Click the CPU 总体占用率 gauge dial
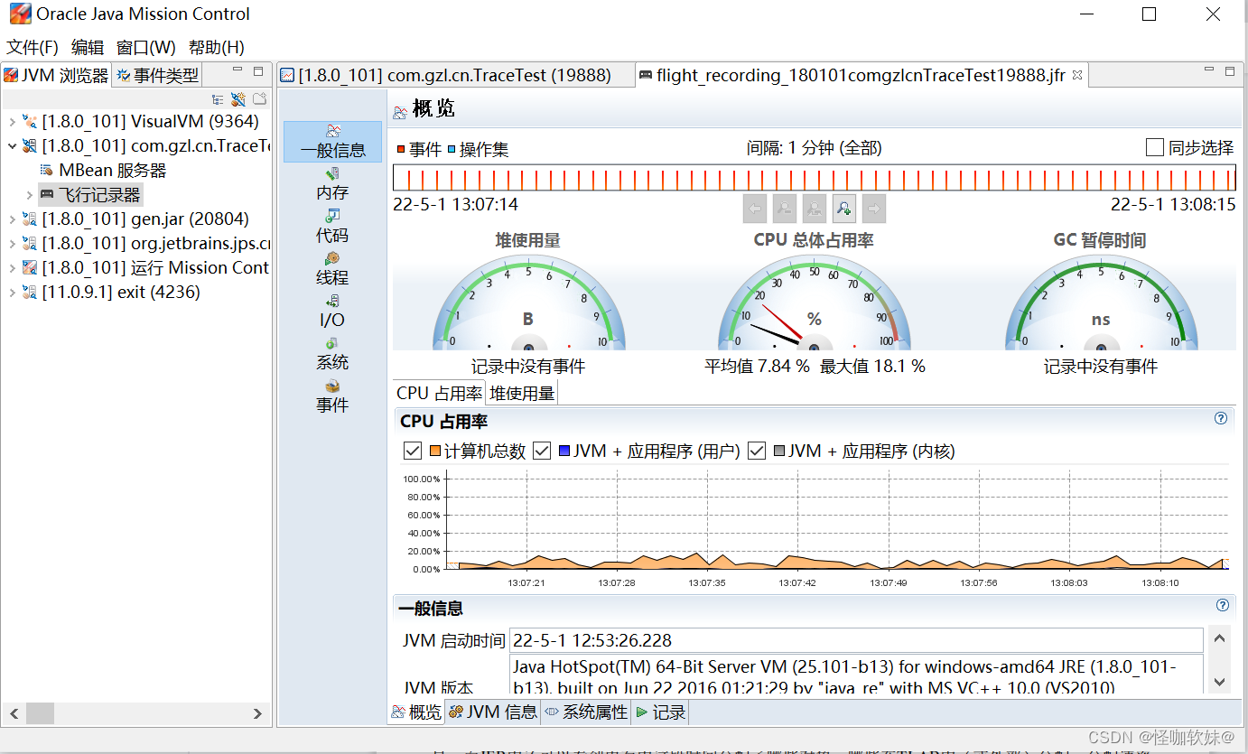 tap(814, 303)
